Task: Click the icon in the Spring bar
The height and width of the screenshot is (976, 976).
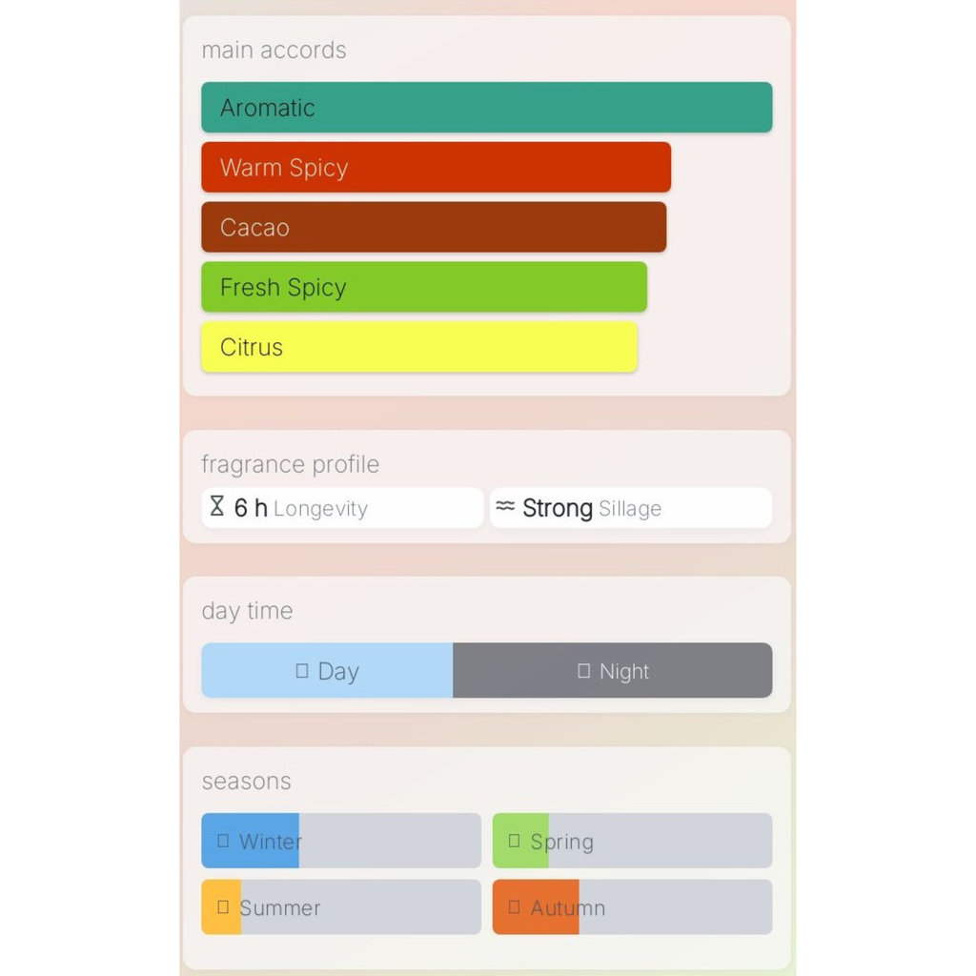Action: tap(515, 841)
